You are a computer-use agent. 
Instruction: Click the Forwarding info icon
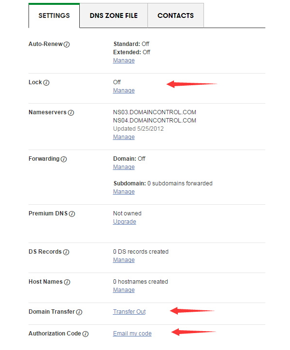(64, 159)
